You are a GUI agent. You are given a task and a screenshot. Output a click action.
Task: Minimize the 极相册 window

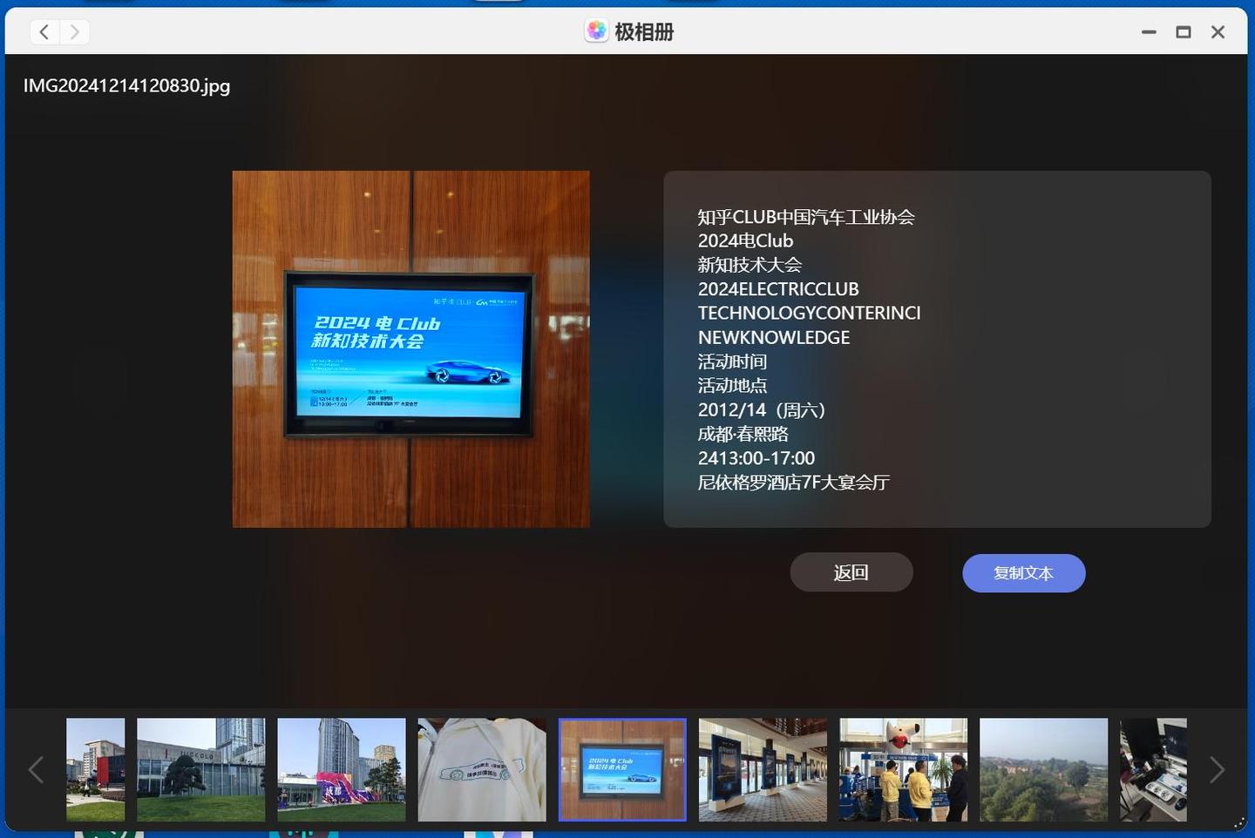click(1148, 31)
